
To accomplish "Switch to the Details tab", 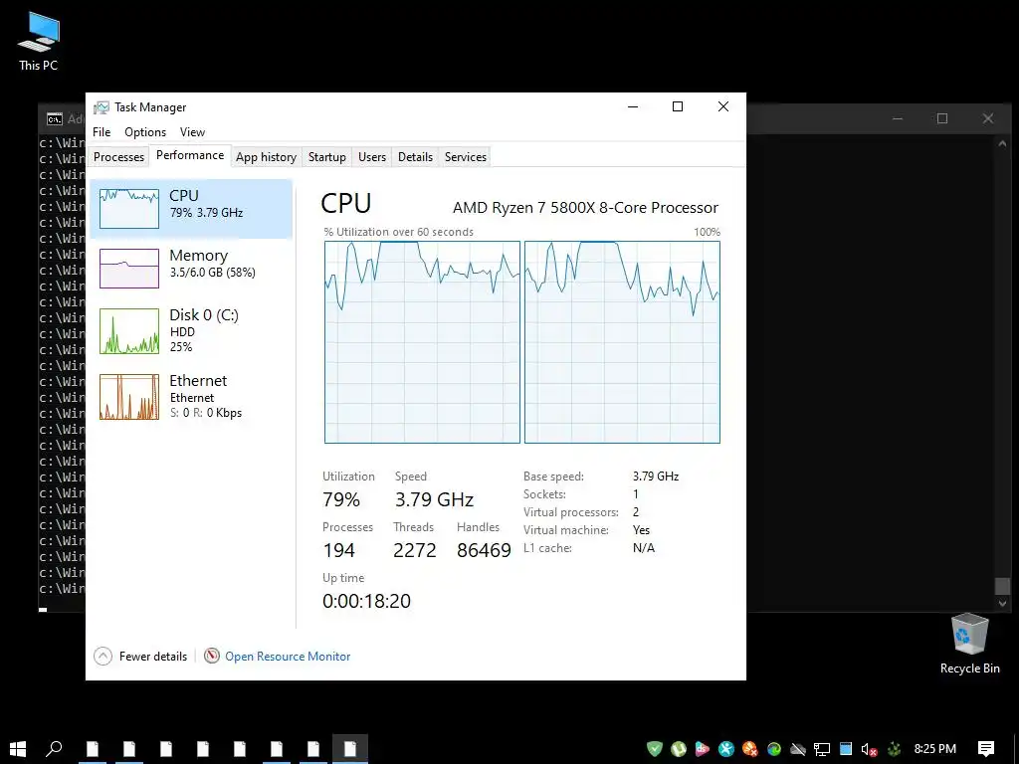I will coord(415,157).
